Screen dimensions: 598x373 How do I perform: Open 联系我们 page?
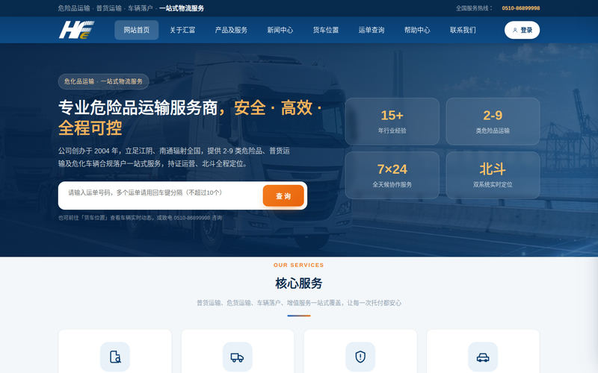[x=463, y=30]
